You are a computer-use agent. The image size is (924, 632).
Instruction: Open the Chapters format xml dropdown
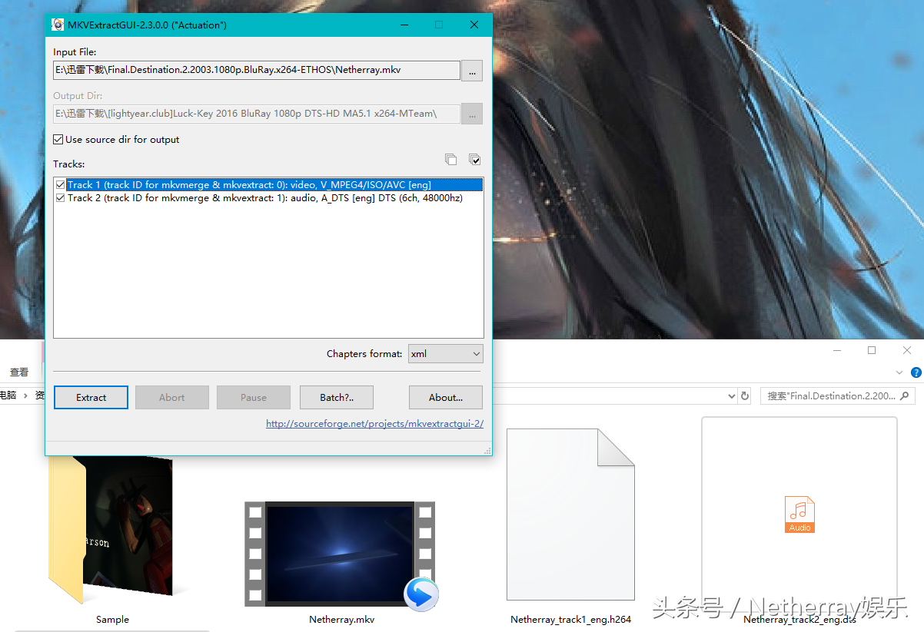[446, 354]
